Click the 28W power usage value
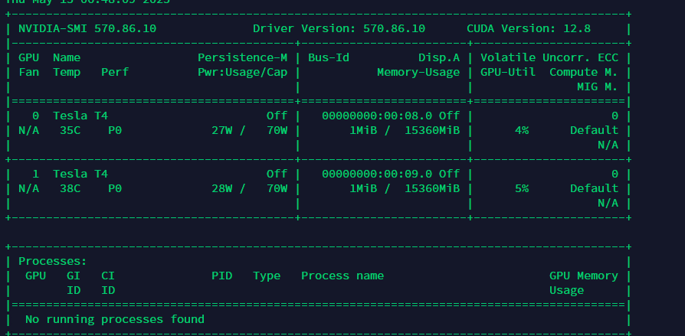This screenshot has height=336, width=685. click(222, 188)
